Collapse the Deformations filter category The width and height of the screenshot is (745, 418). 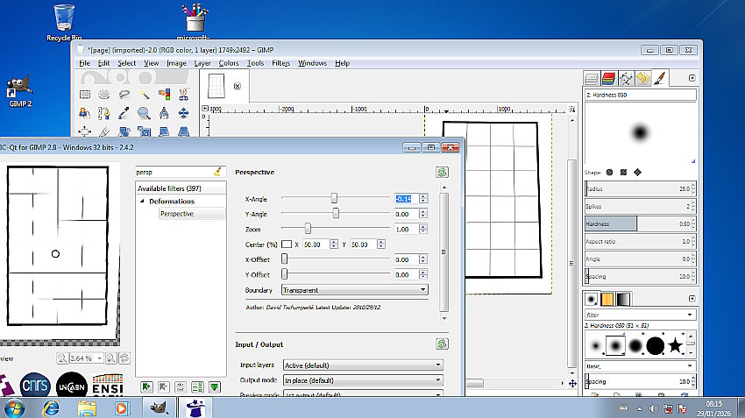click(142, 201)
